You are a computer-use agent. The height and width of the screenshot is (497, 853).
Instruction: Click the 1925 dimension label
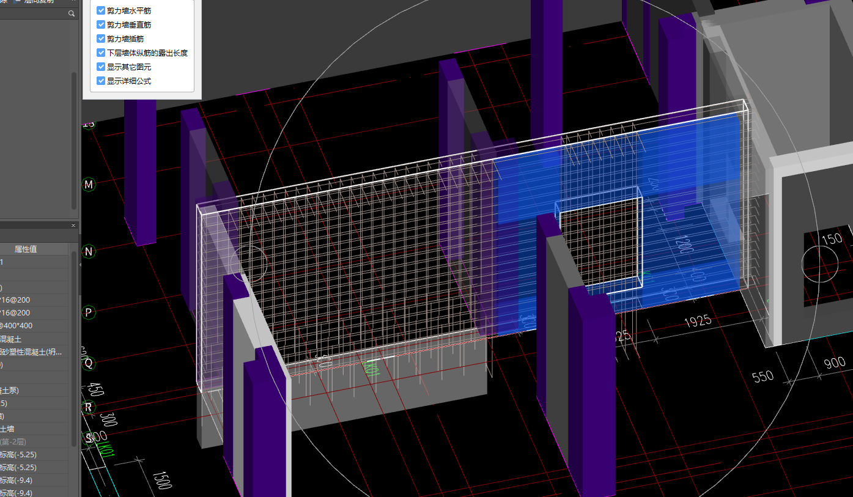698,320
